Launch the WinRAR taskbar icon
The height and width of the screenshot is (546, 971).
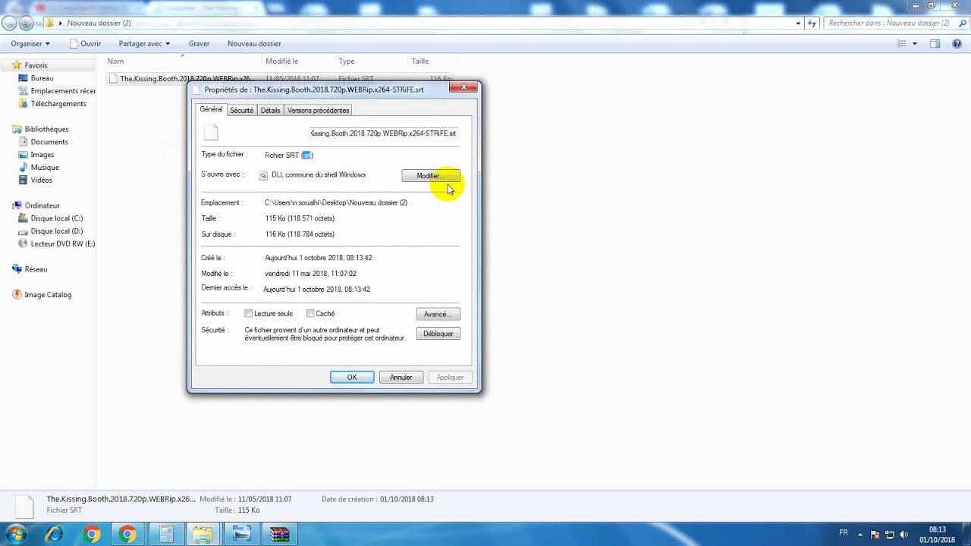279,535
